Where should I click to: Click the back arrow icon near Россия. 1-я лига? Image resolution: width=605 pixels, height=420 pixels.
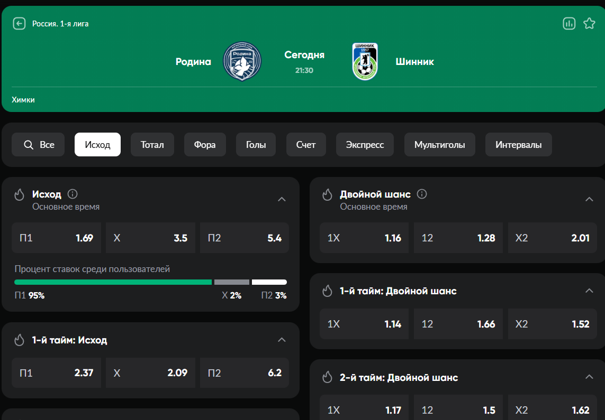[x=19, y=24]
